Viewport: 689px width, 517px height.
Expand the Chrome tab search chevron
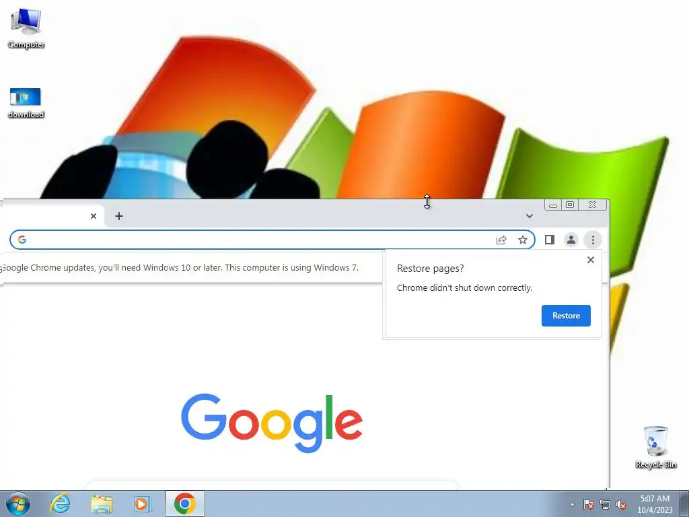point(530,216)
